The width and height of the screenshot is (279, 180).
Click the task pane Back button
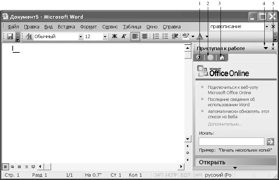click(x=199, y=57)
